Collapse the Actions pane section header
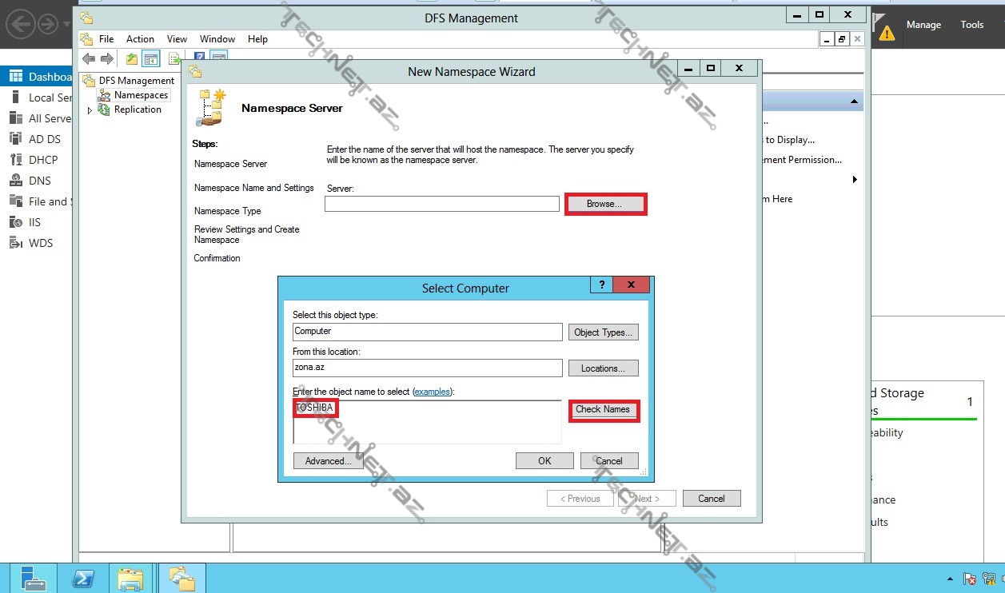This screenshot has height=593, width=1005. click(x=854, y=101)
